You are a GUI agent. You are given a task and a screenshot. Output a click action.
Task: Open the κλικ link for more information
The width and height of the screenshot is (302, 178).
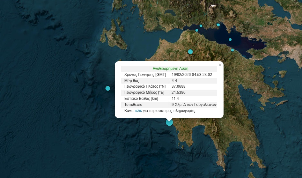pyautogui.click(x=138, y=111)
